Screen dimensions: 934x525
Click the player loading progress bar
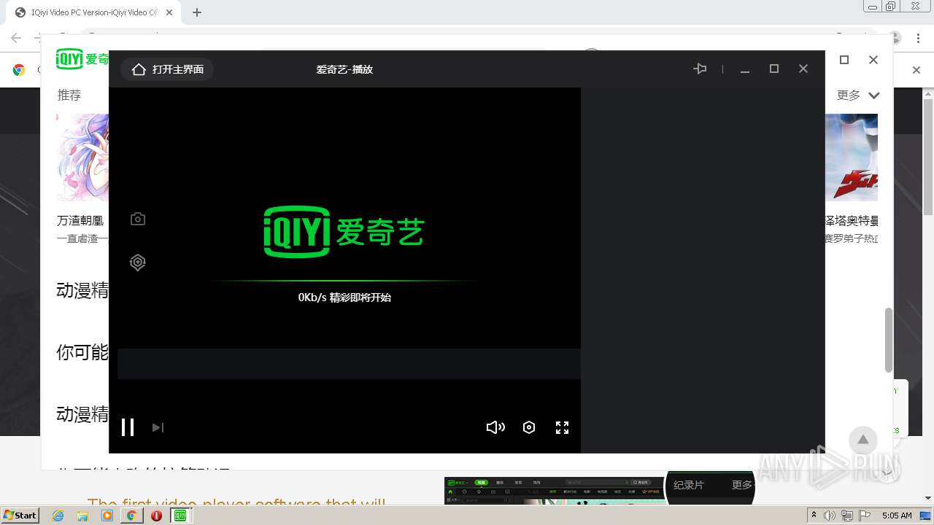tap(344, 281)
